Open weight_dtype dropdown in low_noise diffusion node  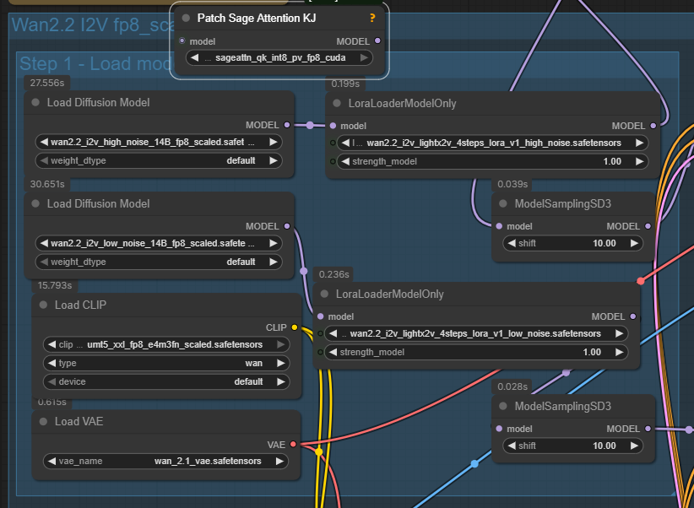(x=159, y=262)
